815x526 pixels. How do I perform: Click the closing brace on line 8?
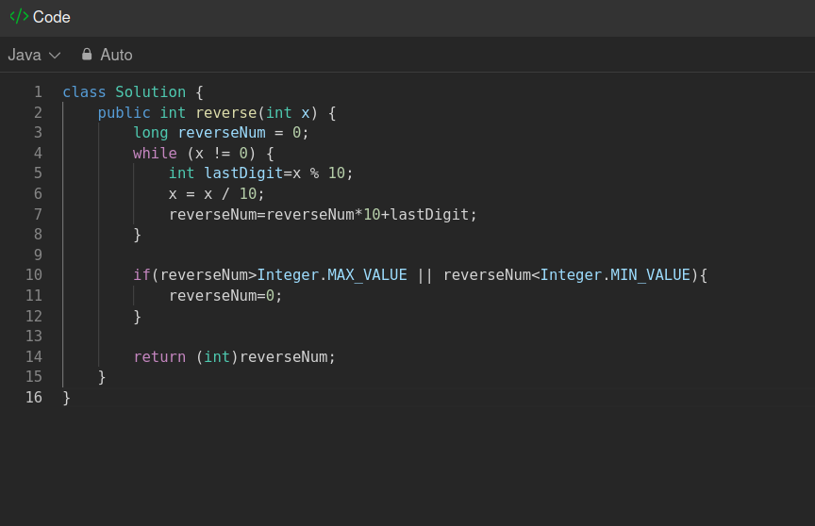pos(137,235)
